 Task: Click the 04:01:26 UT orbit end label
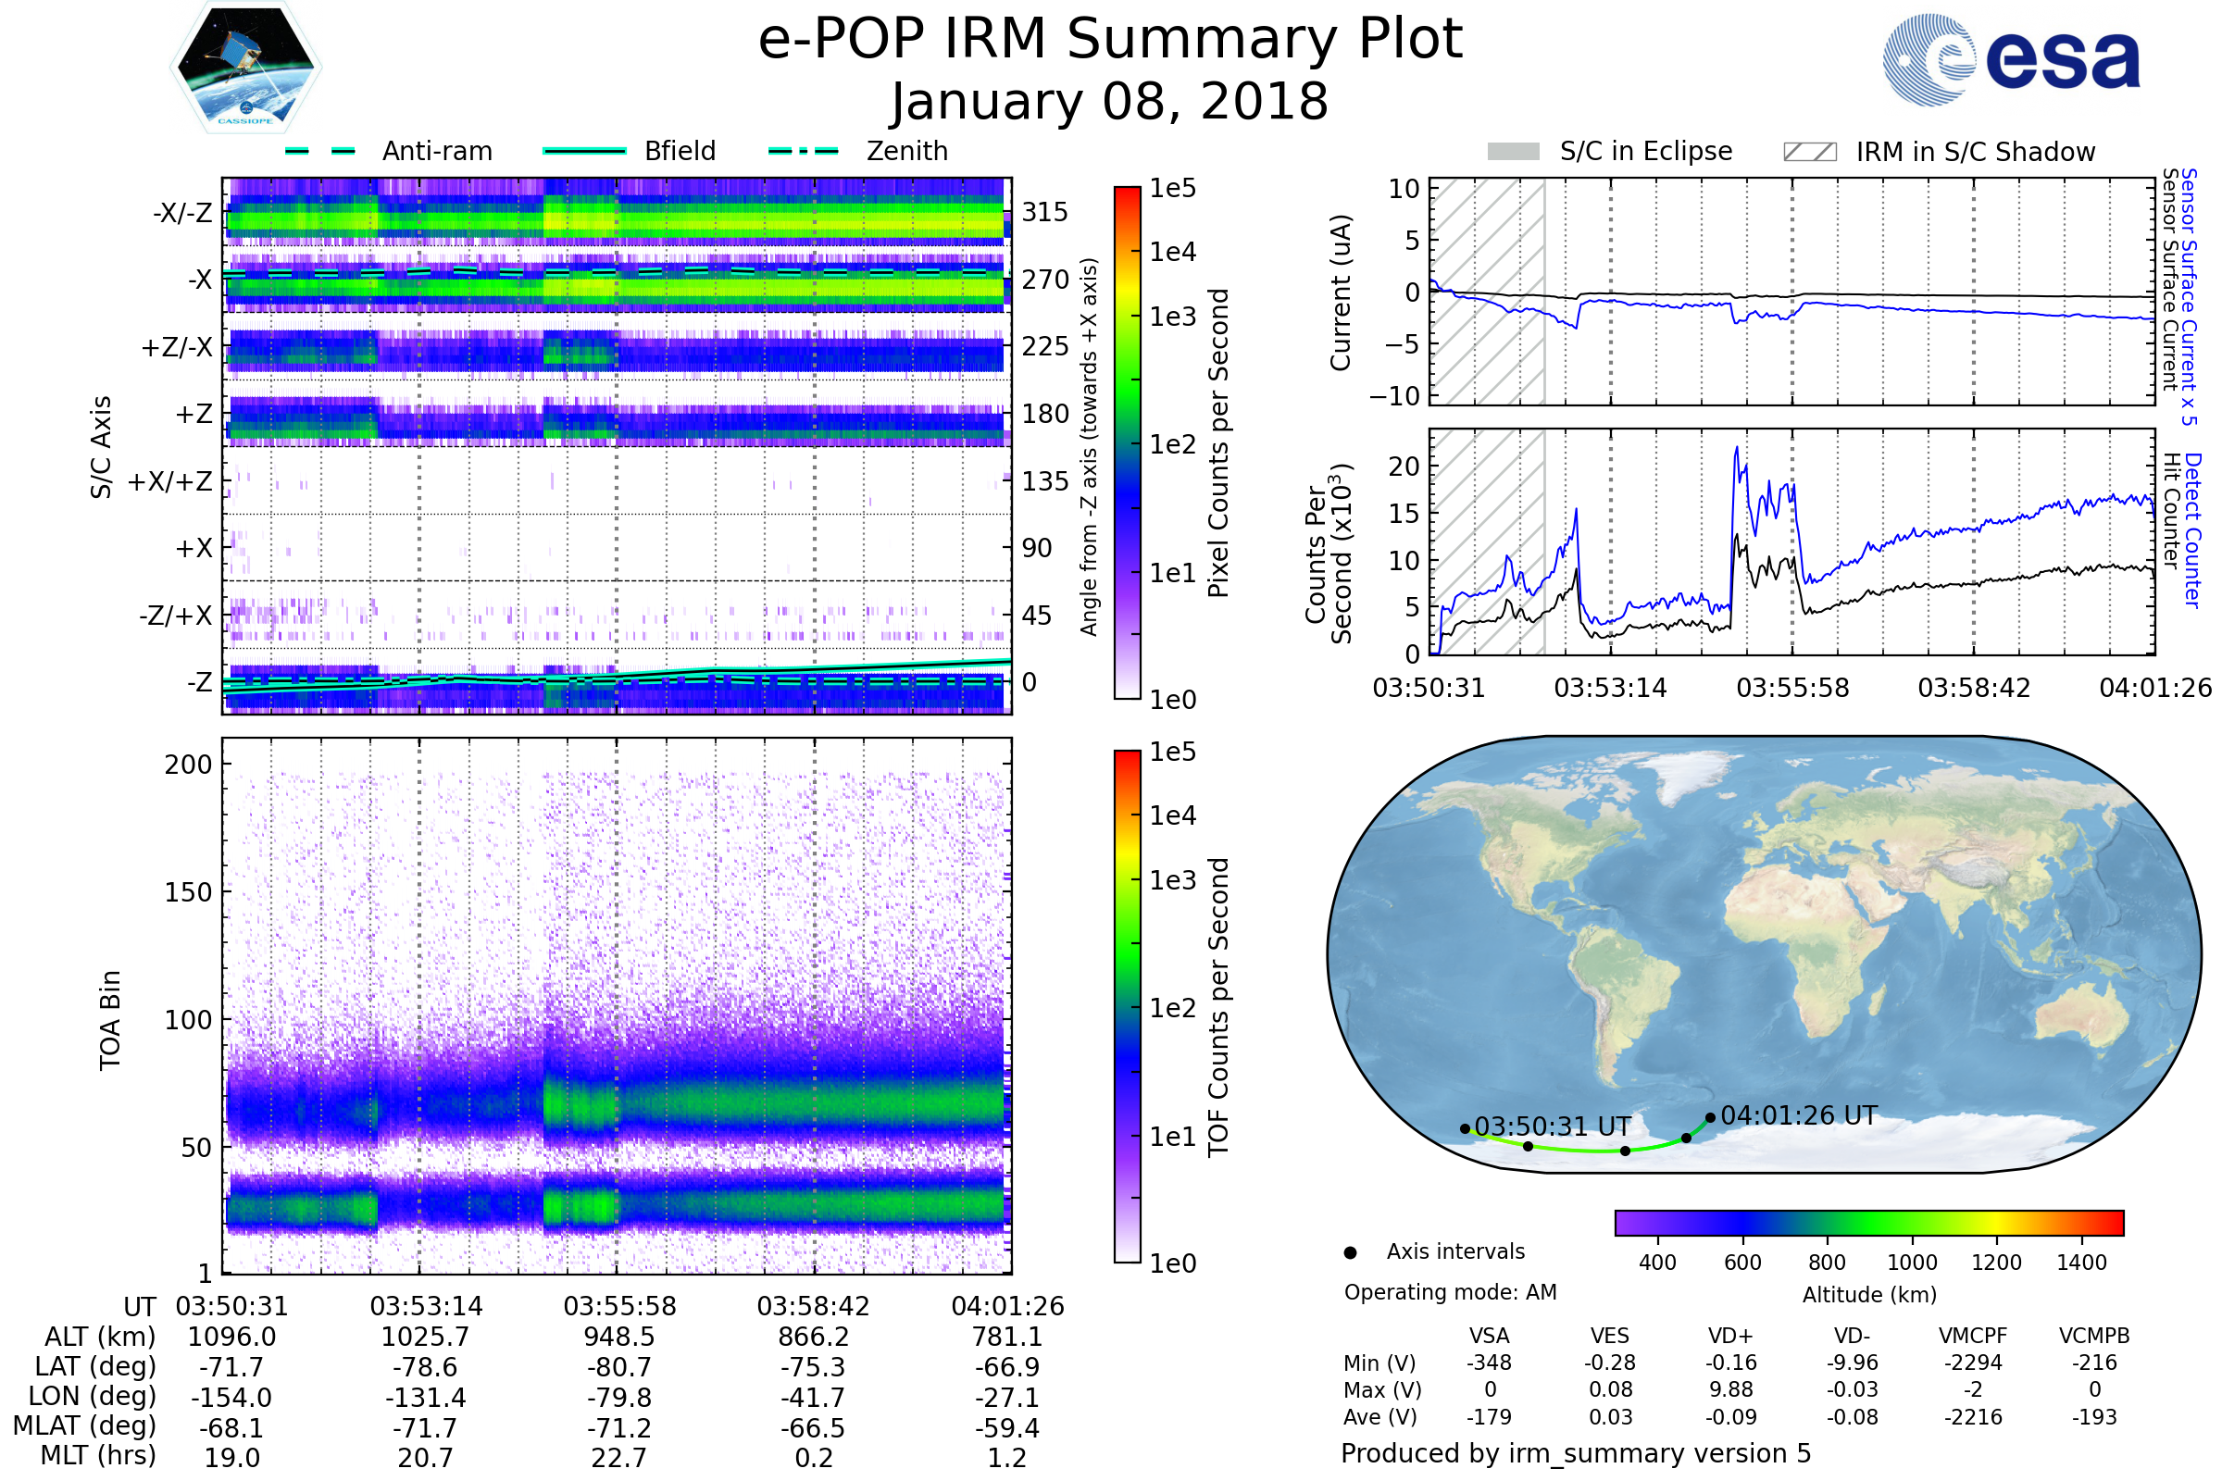coord(1798,1115)
